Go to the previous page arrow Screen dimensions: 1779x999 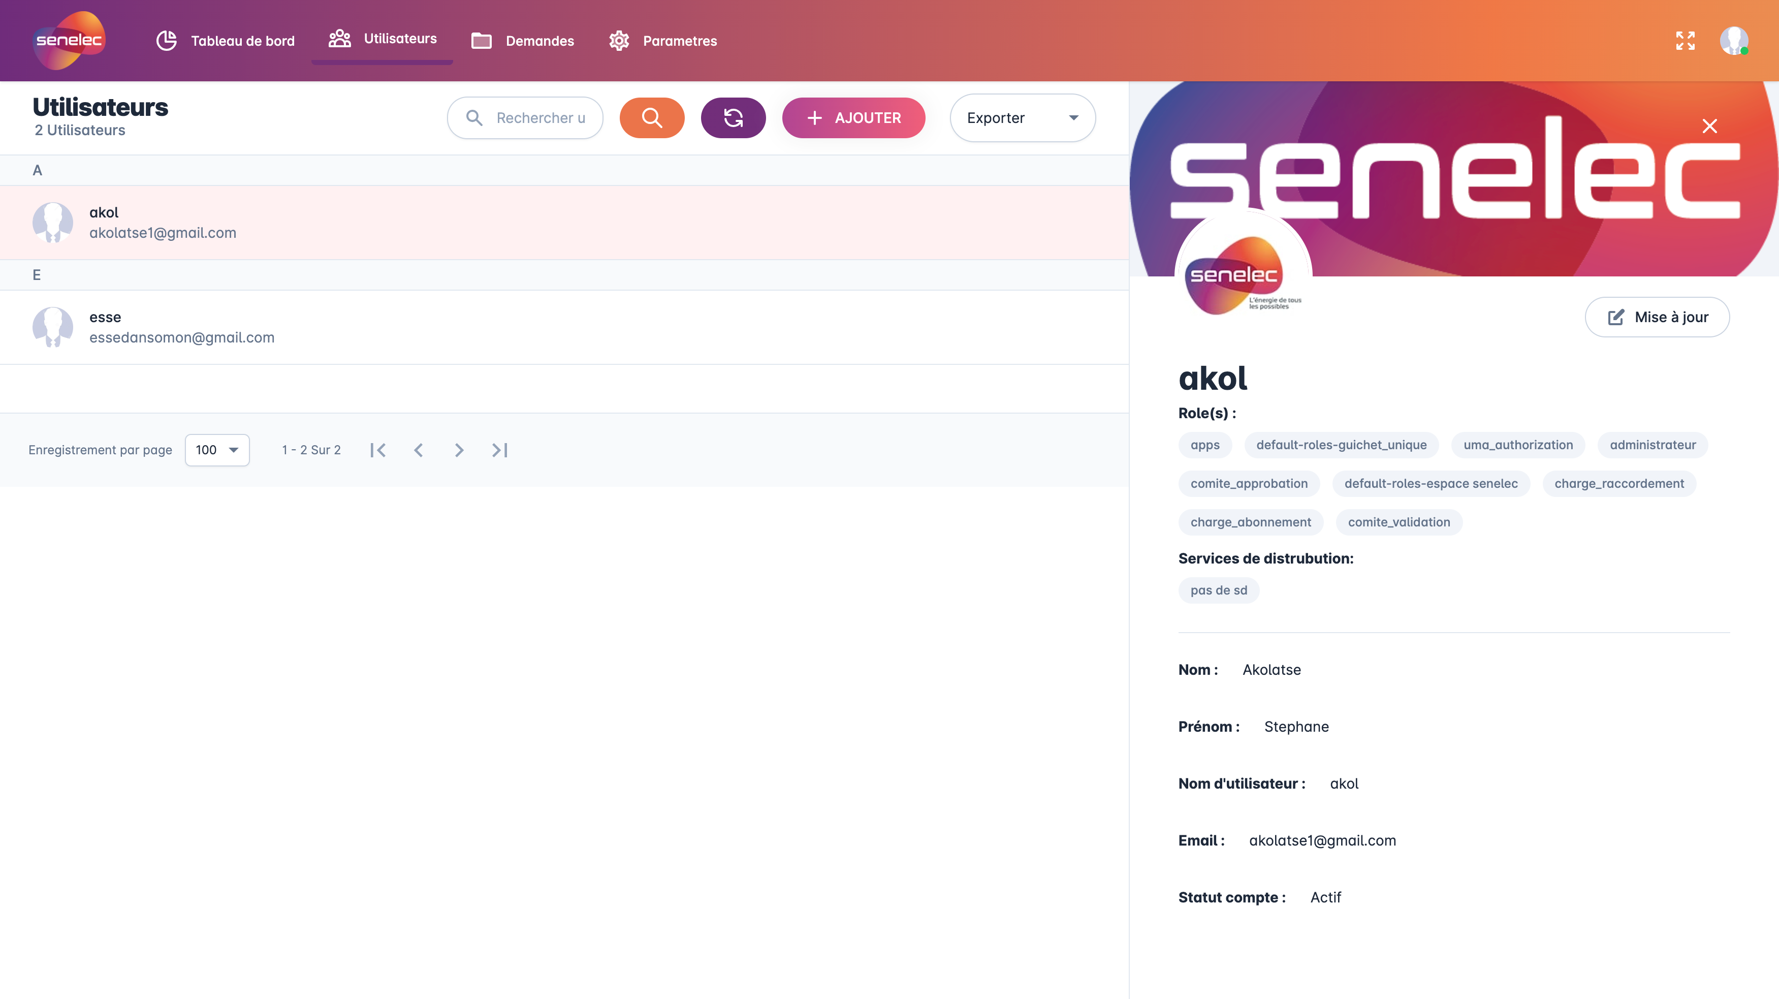click(x=419, y=450)
